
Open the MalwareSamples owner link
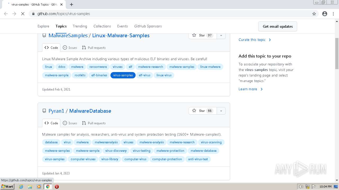coord(68,35)
